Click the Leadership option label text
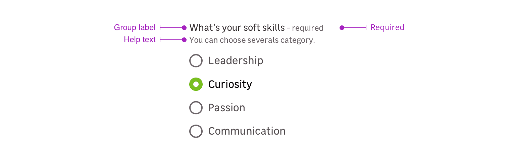This screenshot has width=510, height=167. point(236,61)
